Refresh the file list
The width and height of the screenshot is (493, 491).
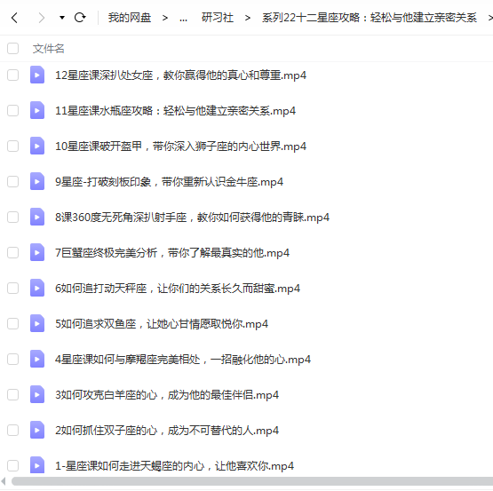pos(80,17)
